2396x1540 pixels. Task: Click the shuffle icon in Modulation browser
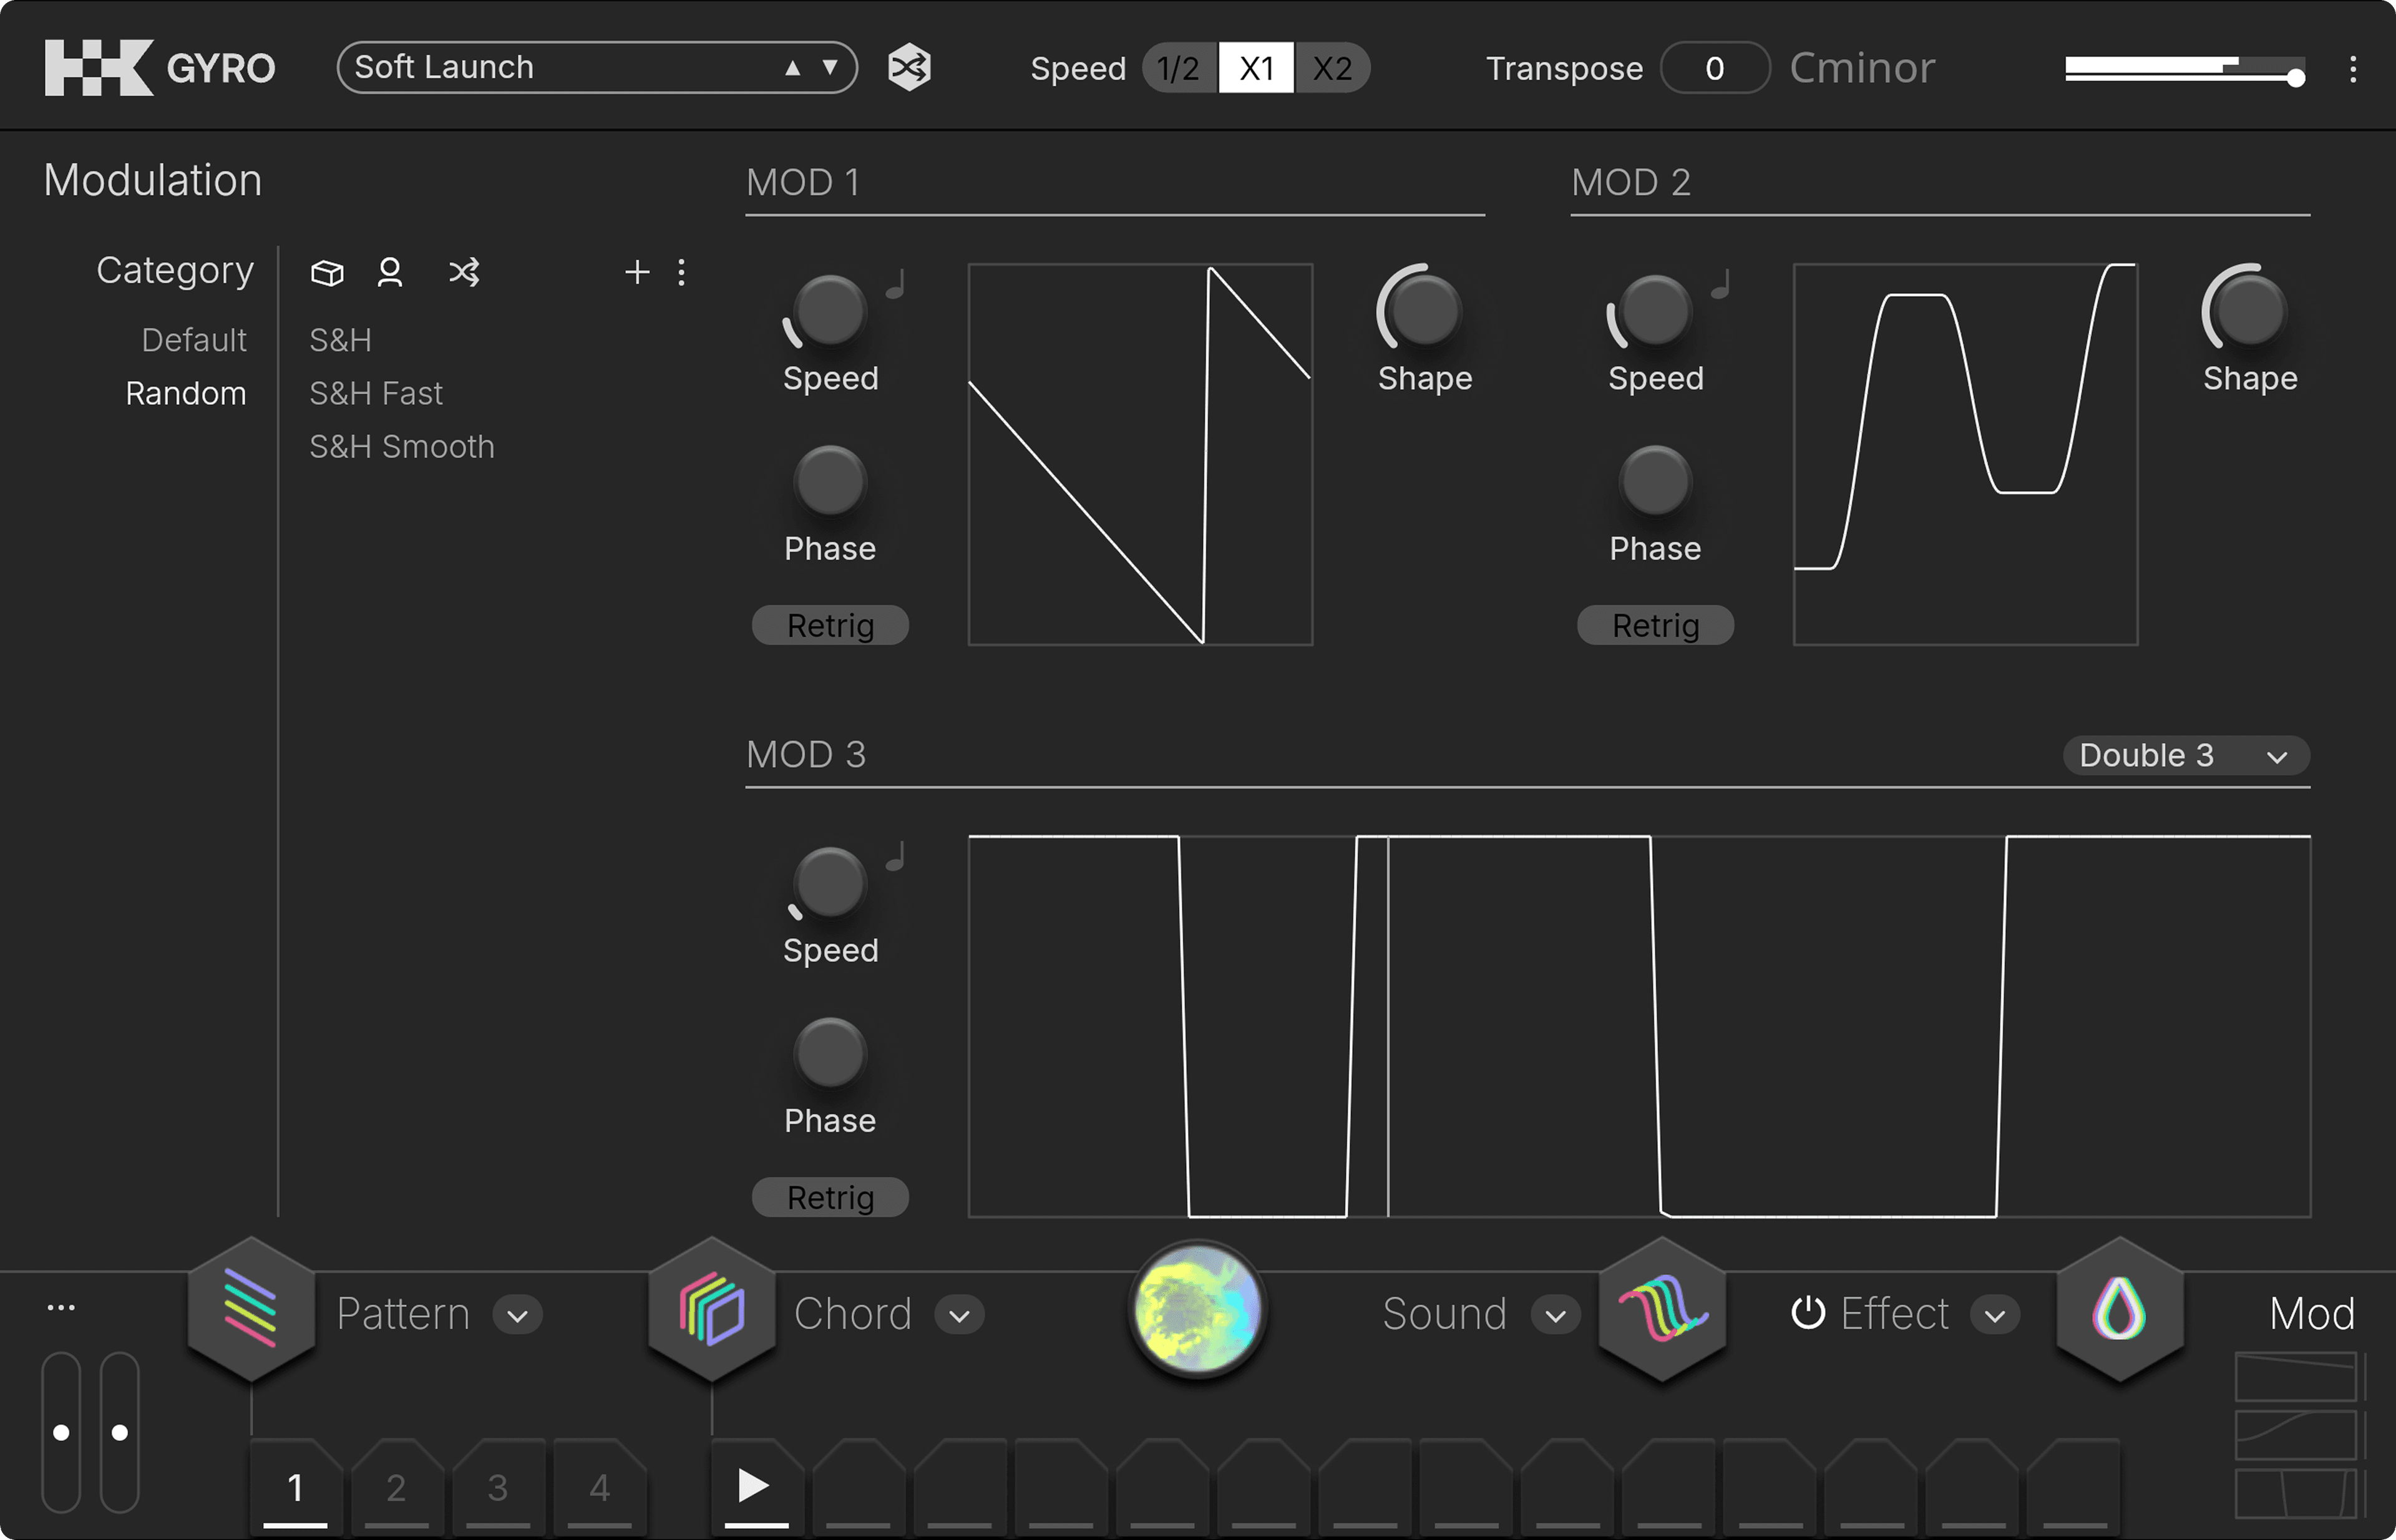[464, 272]
